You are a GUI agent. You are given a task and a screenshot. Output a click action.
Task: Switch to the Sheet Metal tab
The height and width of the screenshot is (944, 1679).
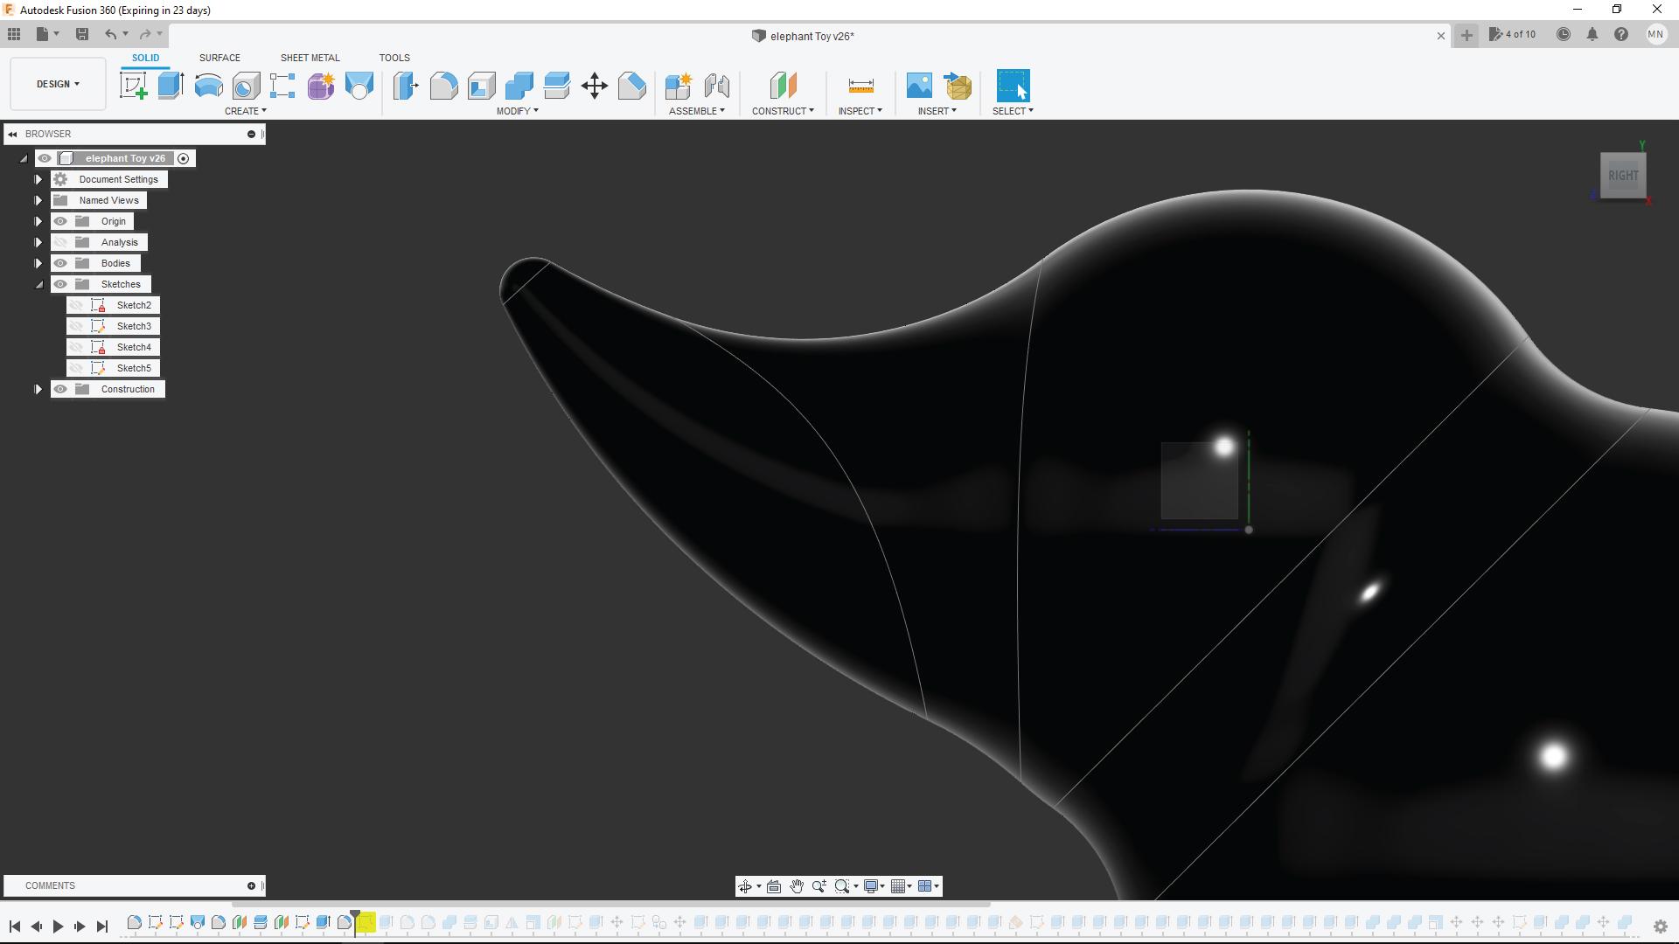(309, 58)
